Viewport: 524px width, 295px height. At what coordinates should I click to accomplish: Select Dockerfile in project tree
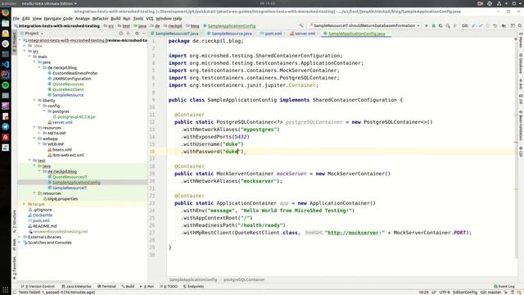43,215
